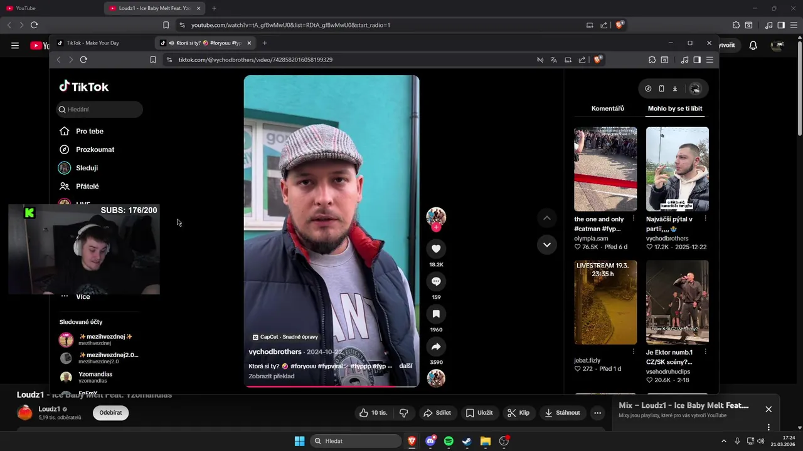
Task: Toggle Odebírat on Loudz1 channel
Action: point(110,413)
